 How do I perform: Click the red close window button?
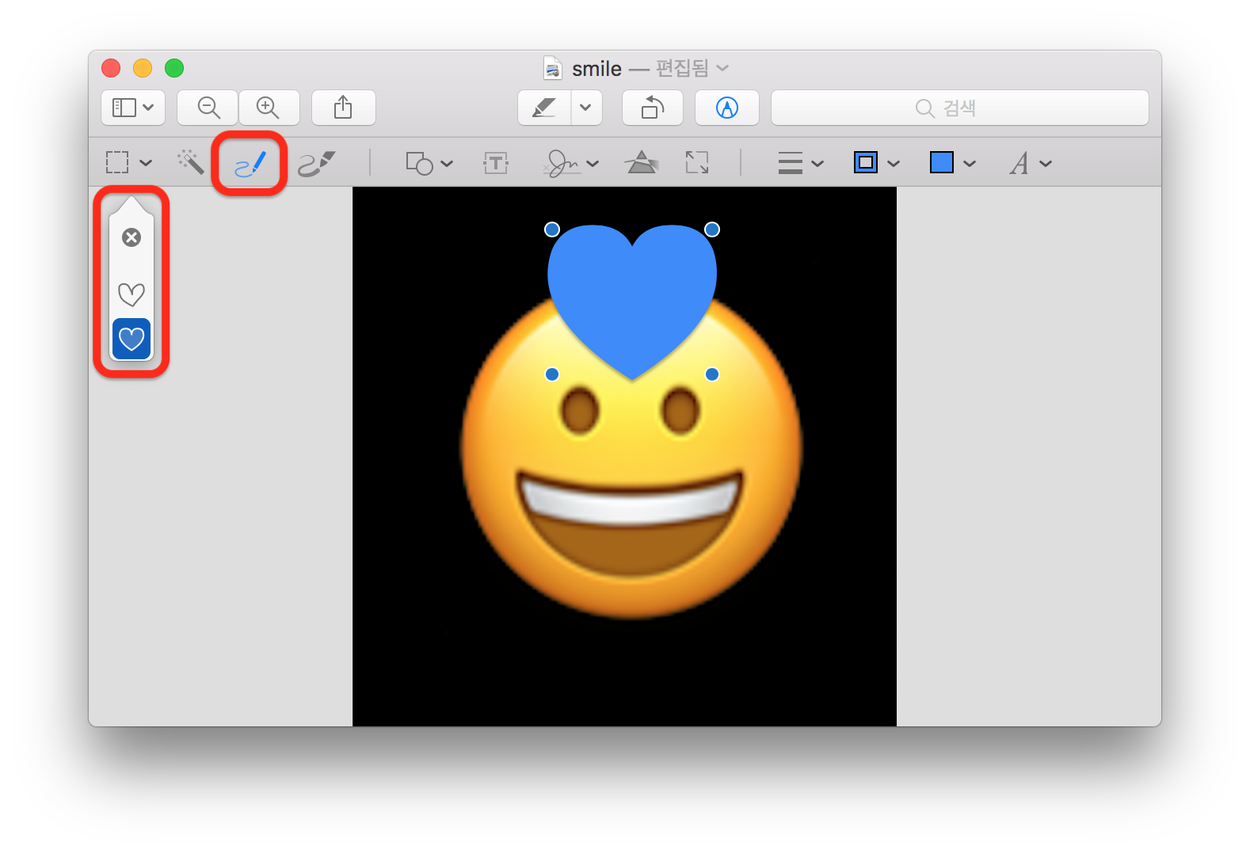coord(111,68)
